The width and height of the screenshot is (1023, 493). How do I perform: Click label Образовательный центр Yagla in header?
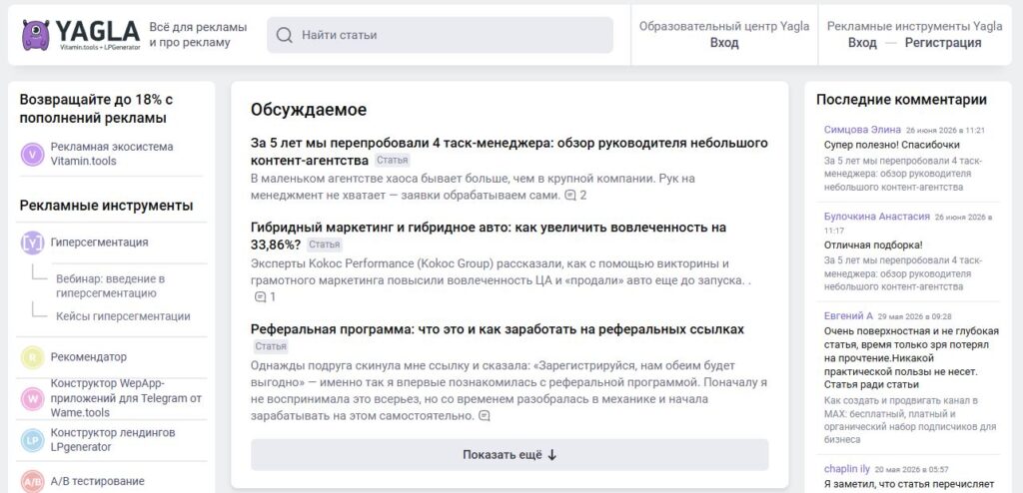click(x=724, y=27)
